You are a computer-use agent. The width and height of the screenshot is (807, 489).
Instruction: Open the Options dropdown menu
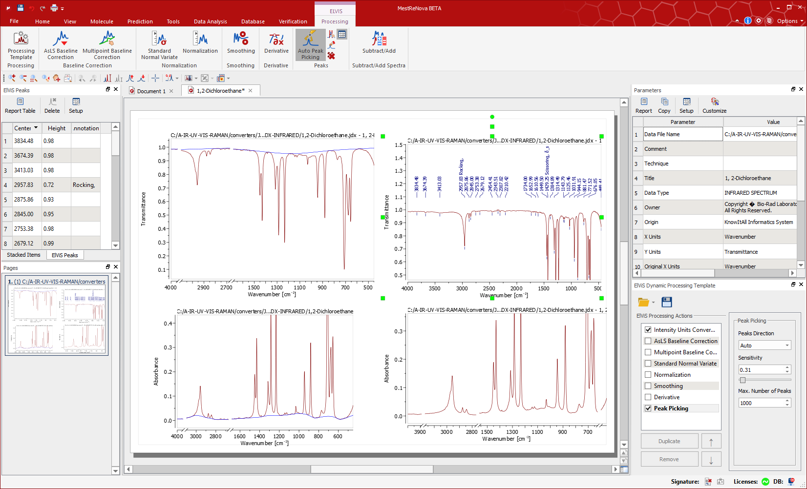[790, 21]
